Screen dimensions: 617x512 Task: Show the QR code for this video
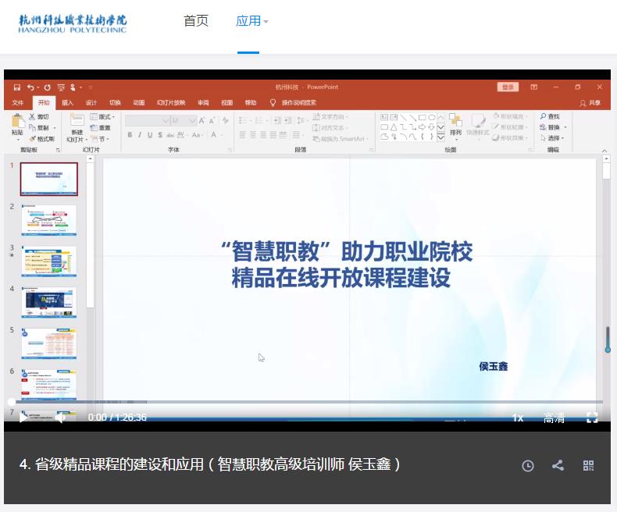coord(589,465)
